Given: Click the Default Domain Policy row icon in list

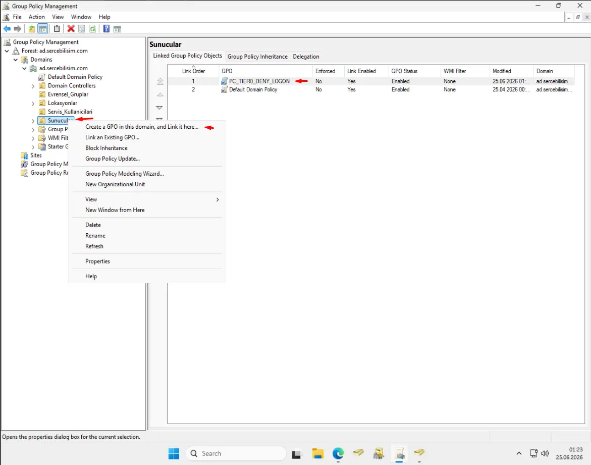Looking at the screenshot, I should click(224, 89).
